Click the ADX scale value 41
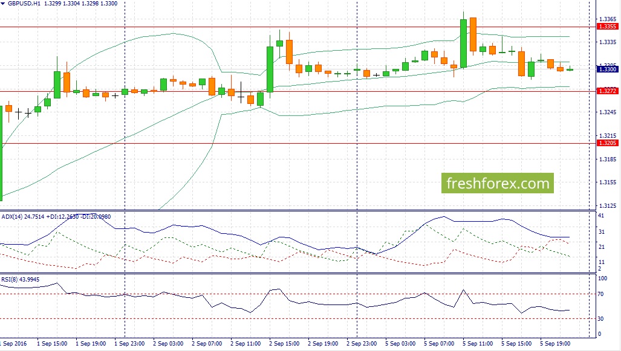 coord(601,216)
